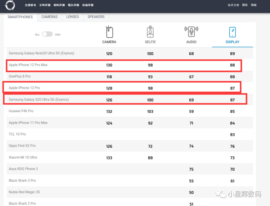Select the Display phone icon

click(x=232, y=32)
